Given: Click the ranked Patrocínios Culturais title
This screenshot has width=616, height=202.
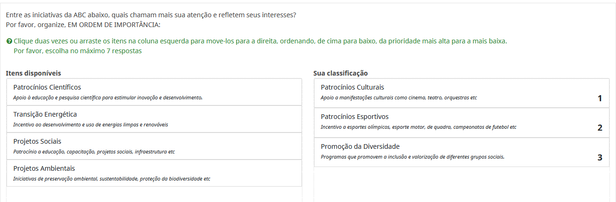Looking at the screenshot, I should coord(352,87).
